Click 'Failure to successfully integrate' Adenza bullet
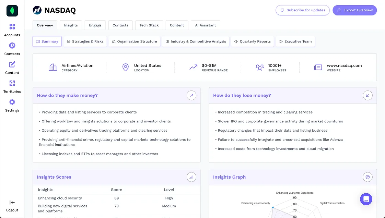Image resolution: width=385 pixels, height=218 pixels. 279,140
